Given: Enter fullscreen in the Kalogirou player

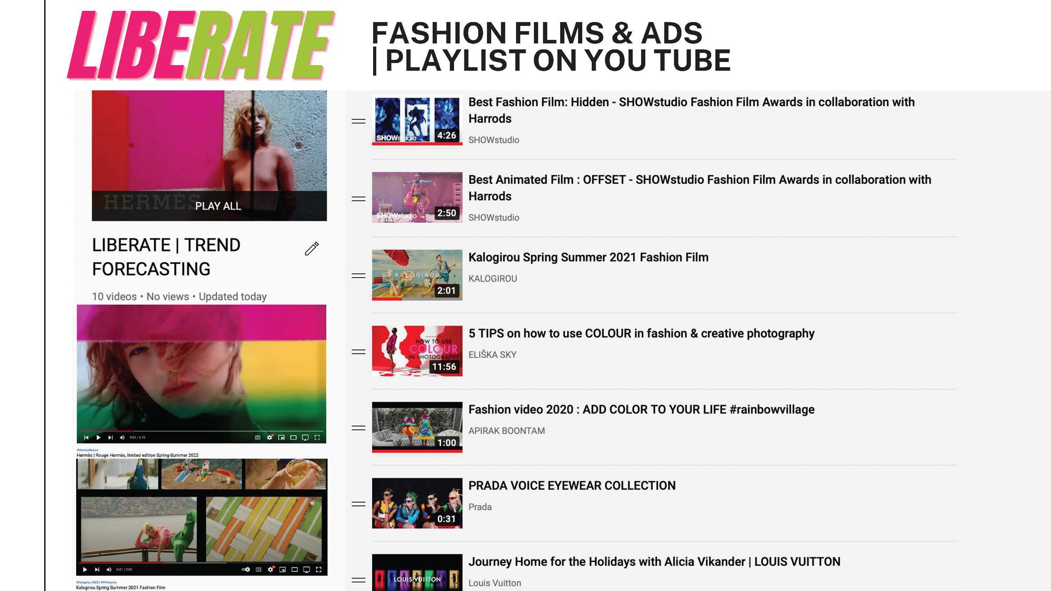Looking at the screenshot, I should click(318, 569).
